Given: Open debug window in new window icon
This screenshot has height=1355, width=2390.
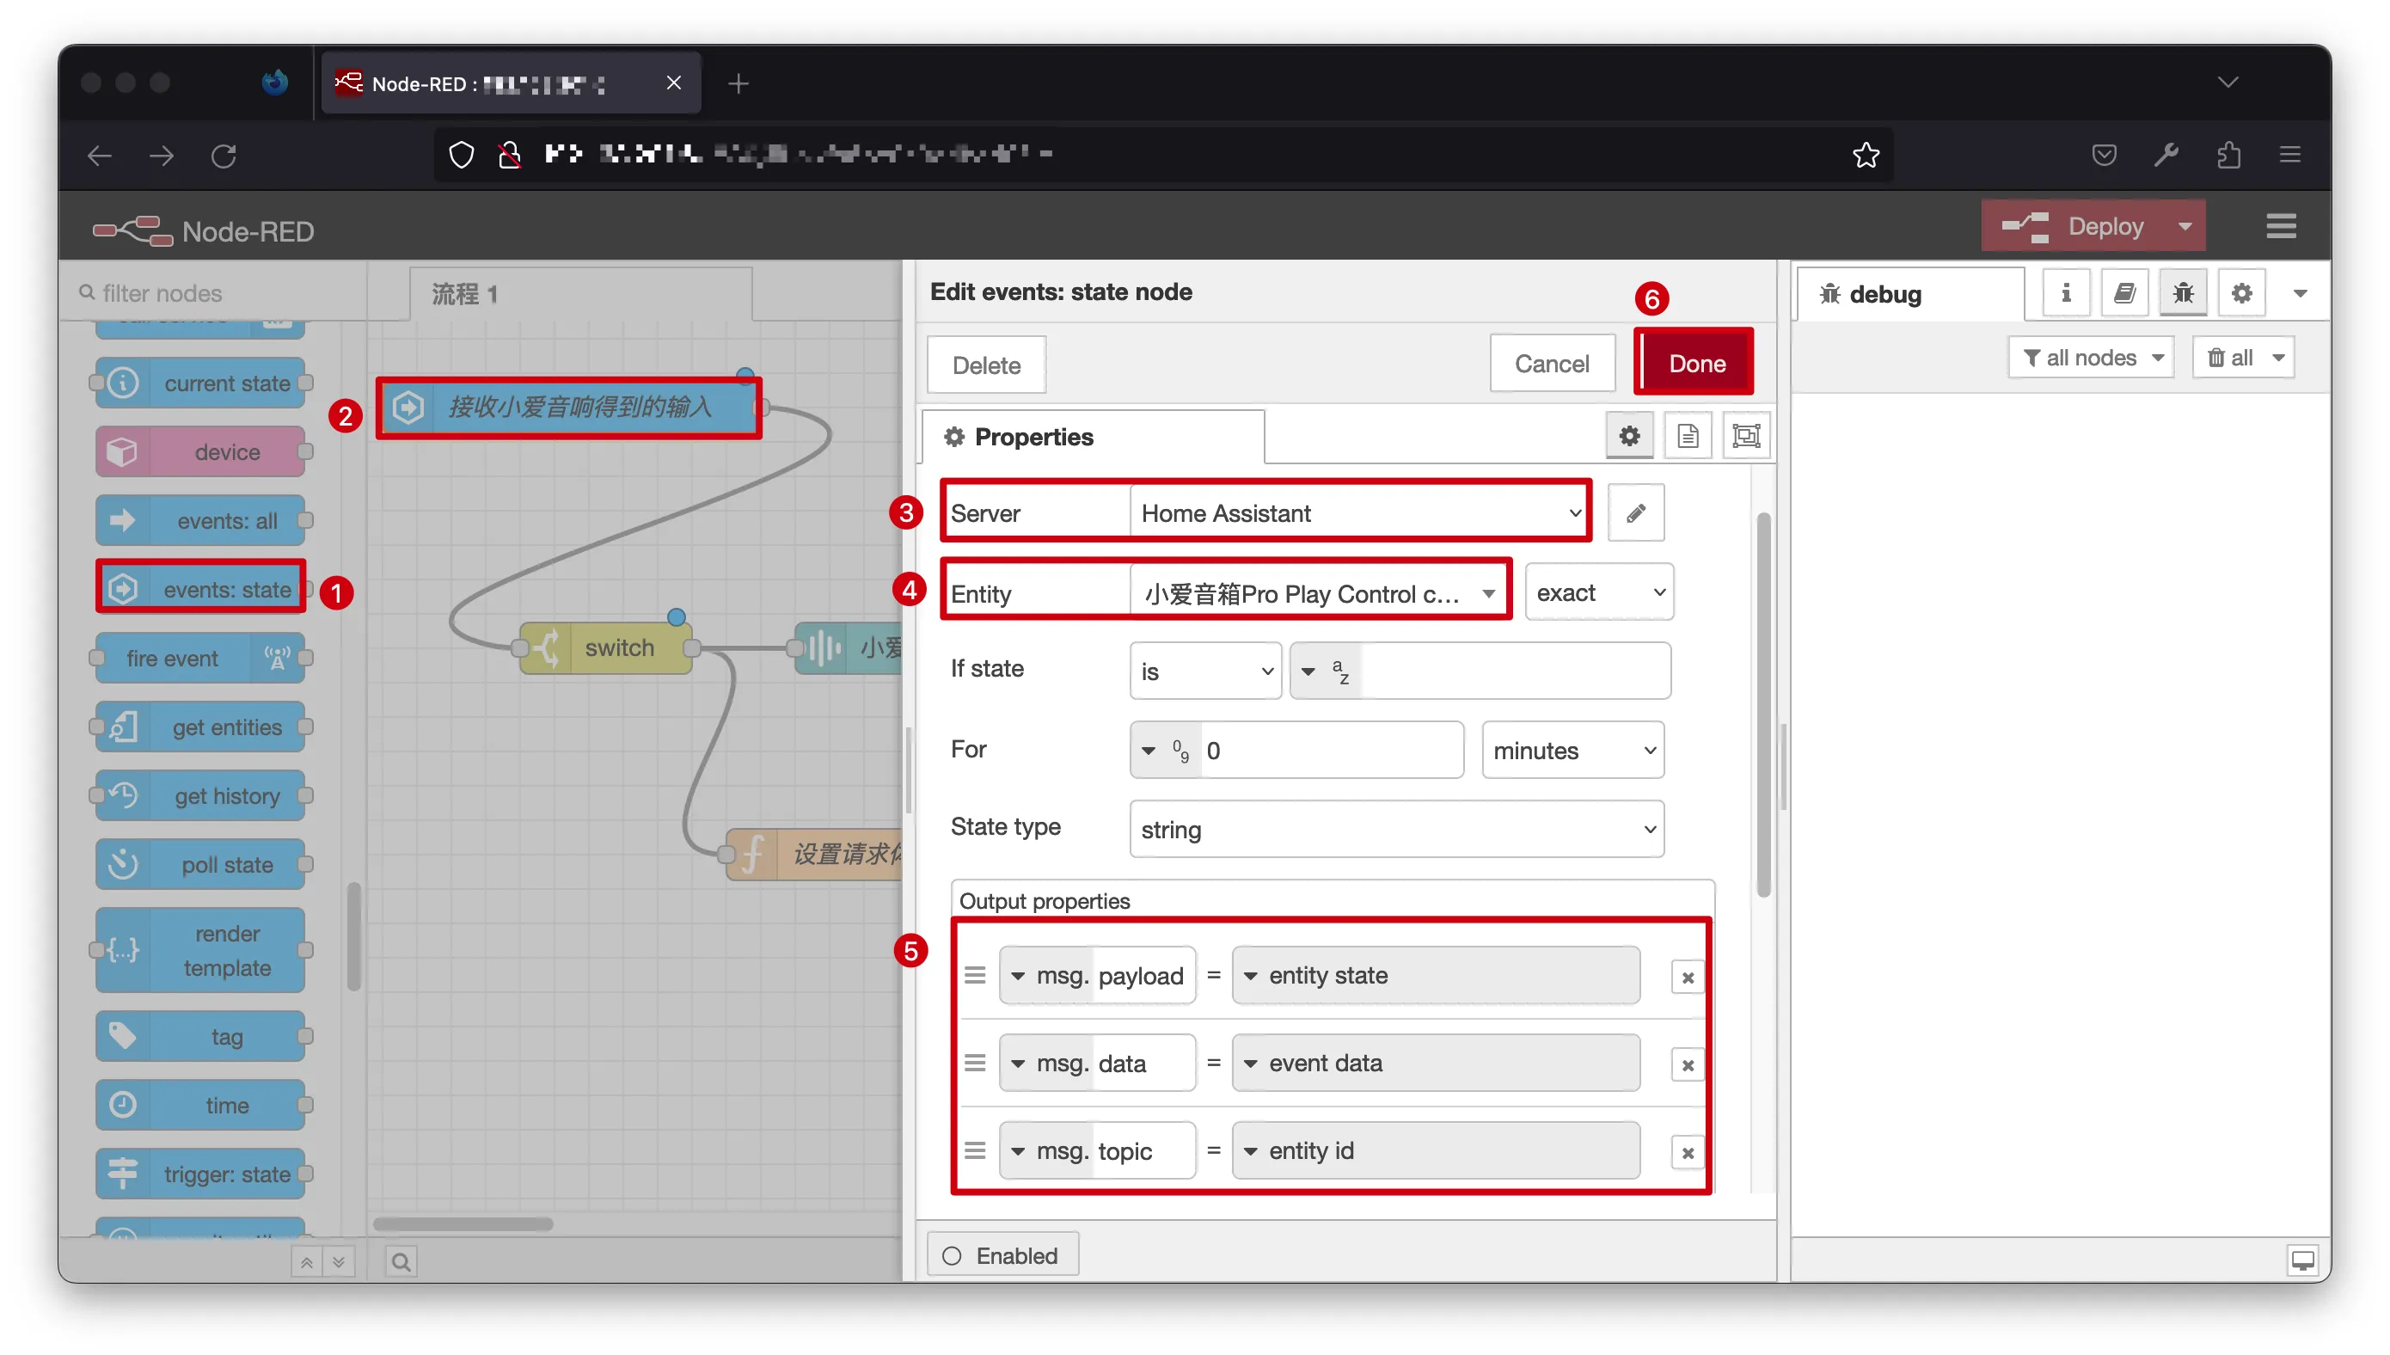Looking at the screenshot, I should pos(2302,1261).
